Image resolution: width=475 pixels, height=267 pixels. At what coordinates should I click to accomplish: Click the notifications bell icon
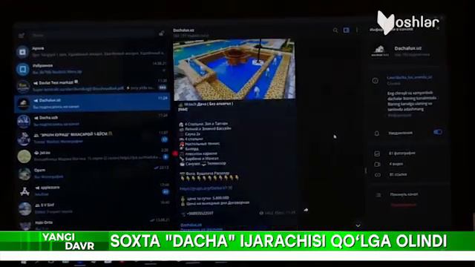tap(376, 133)
